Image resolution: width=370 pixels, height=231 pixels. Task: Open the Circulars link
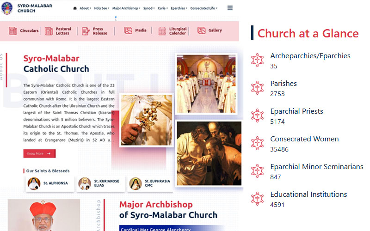29,30
